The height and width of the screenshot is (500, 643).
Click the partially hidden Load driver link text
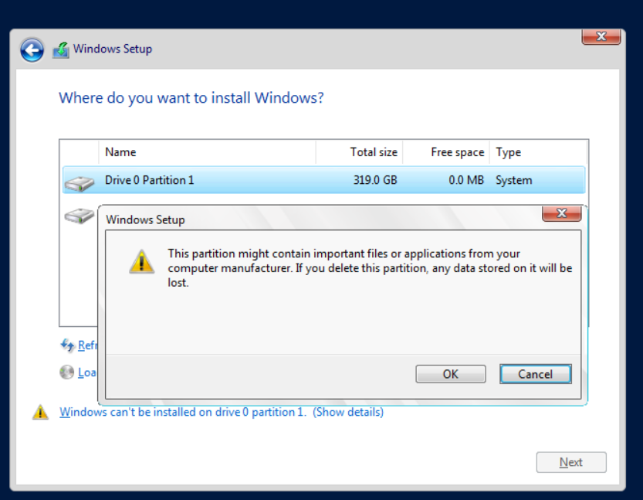[86, 372]
